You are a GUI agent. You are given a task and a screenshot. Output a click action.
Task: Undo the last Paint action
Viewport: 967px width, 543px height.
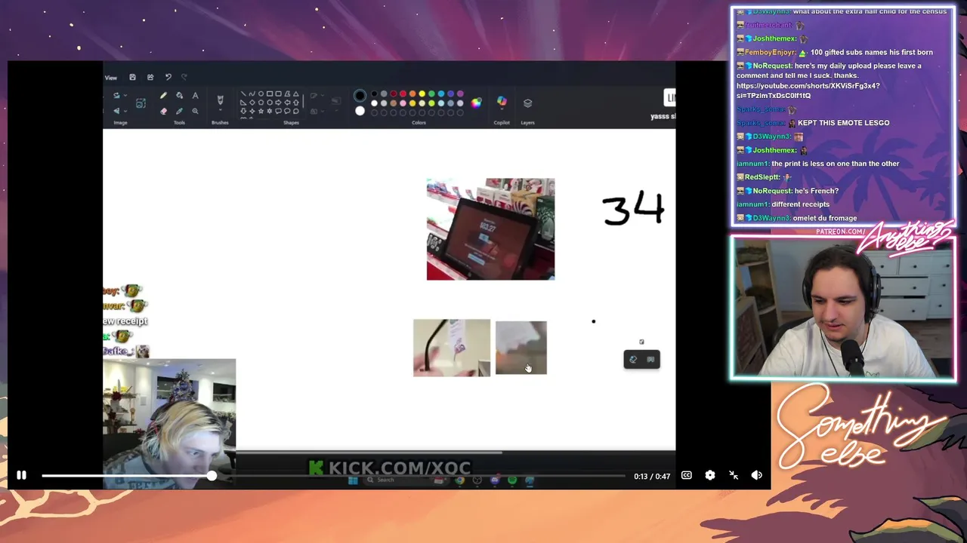tap(168, 77)
